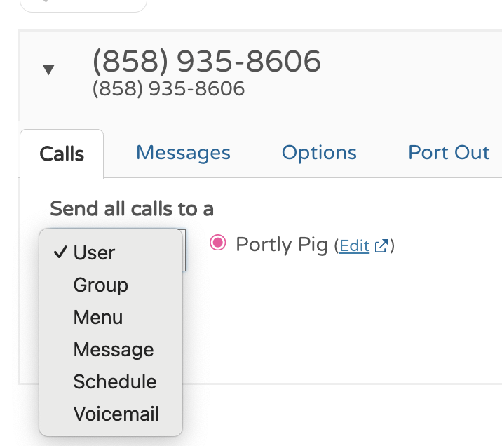Click the smaller (858) 935-8606 subtitle
Viewport: 502px width, 446px height.
pos(168,89)
